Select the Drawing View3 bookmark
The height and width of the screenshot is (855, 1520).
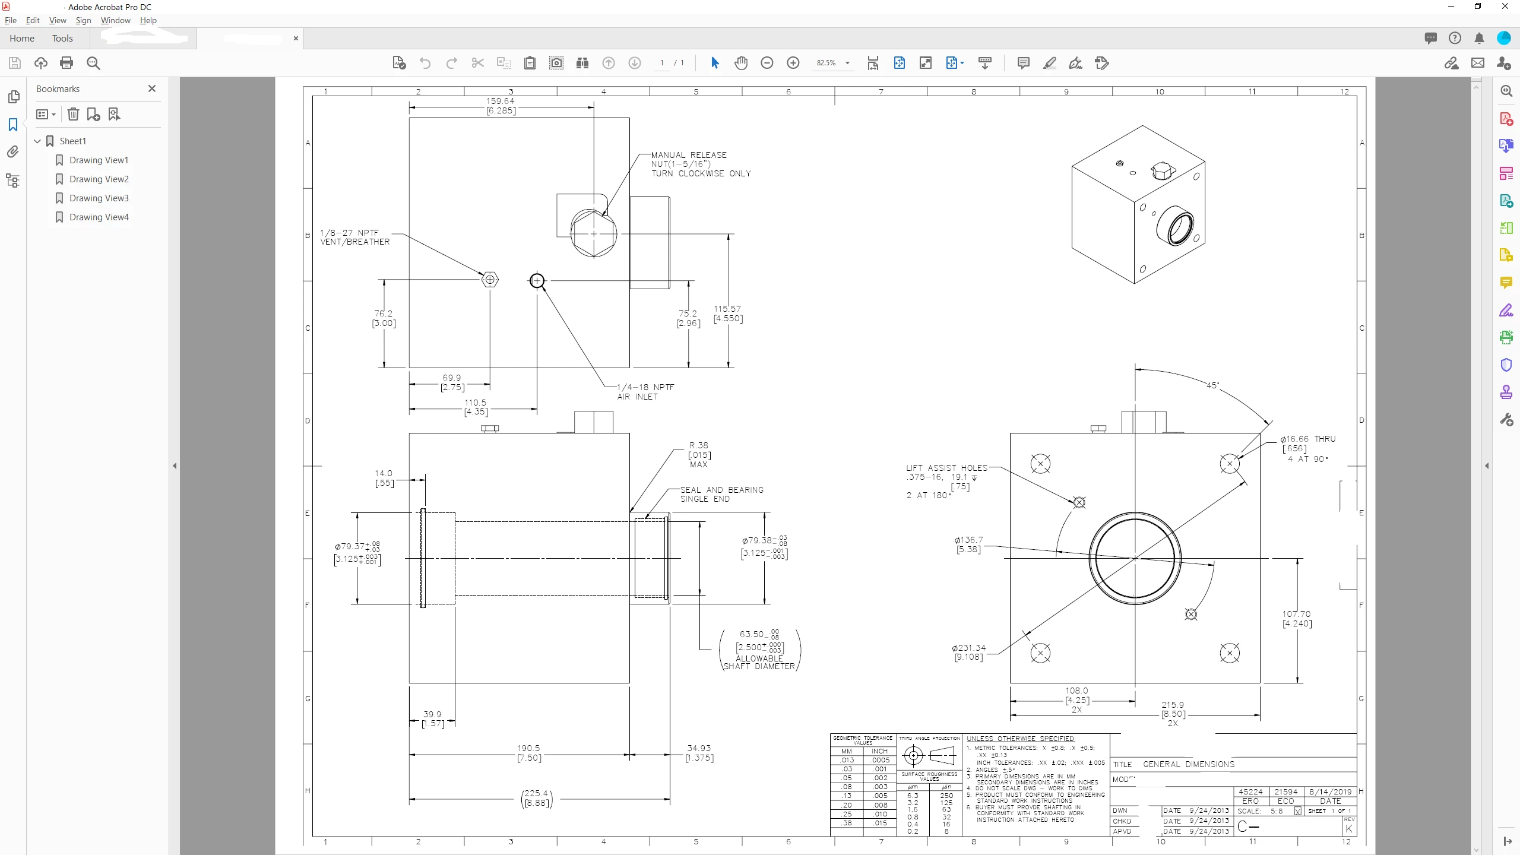[x=99, y=198]
